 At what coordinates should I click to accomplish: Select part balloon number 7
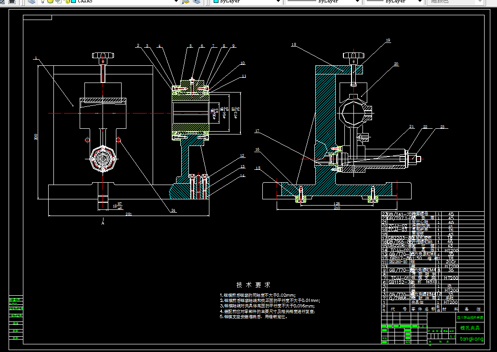(x=213, y=46)
